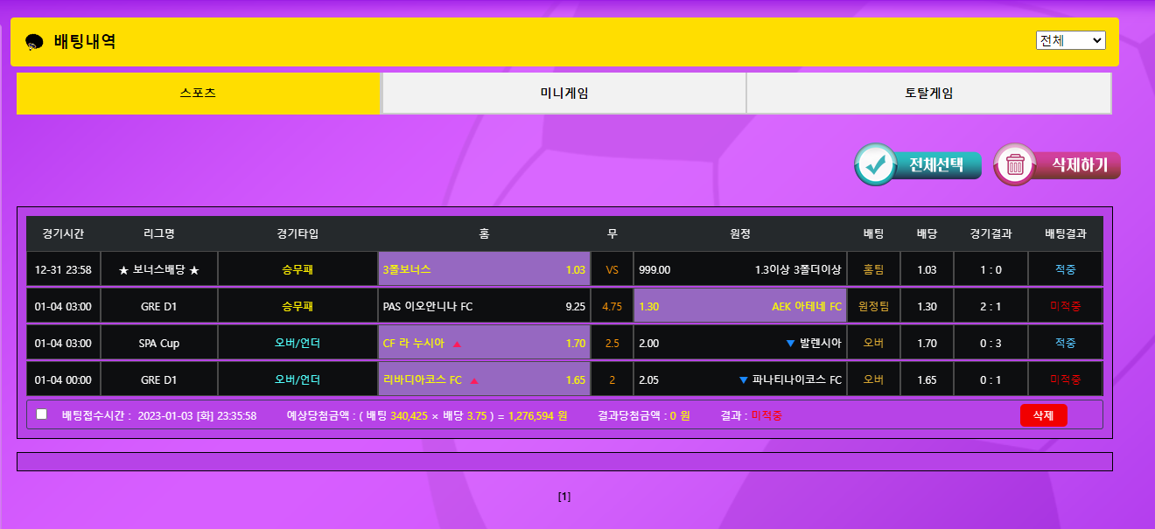1155x529 pixels.
Task: Open the 전체 filter dropdown
Action: pos(1070,40)
